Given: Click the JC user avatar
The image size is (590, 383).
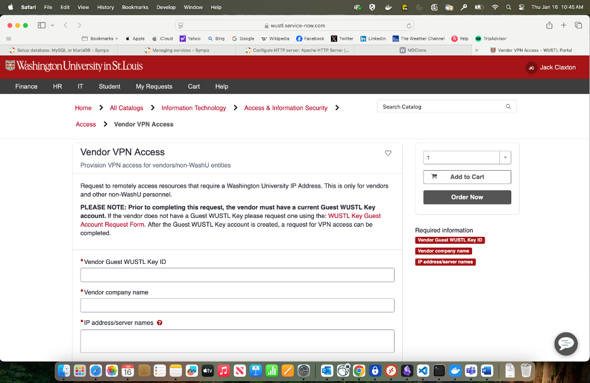Looking at the screenshot, I should [x=531, y=67].
